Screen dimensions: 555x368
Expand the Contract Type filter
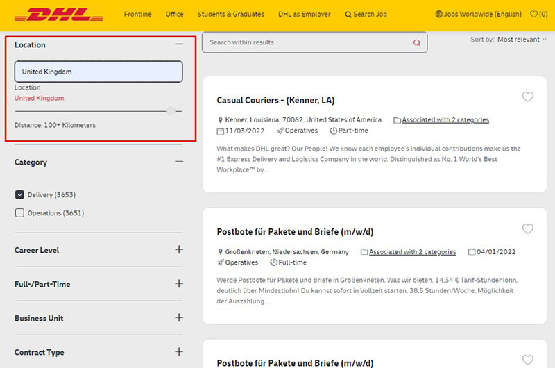(179, 352)
